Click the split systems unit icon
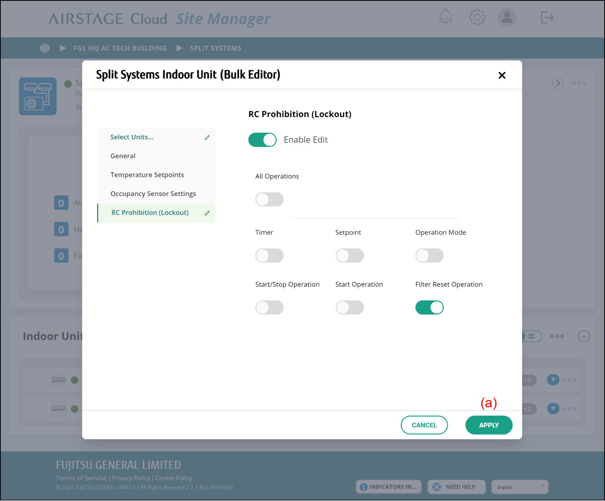Viewport: 605px width, 501px height. click(38, 96)
